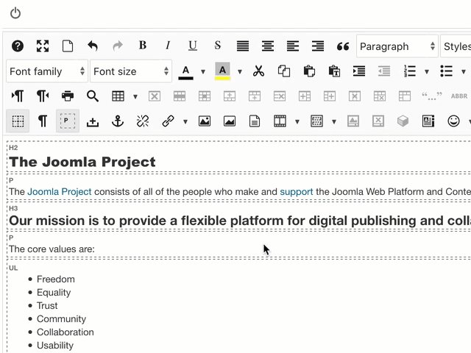Insert an image with landscape icon

tap(205, 121)
